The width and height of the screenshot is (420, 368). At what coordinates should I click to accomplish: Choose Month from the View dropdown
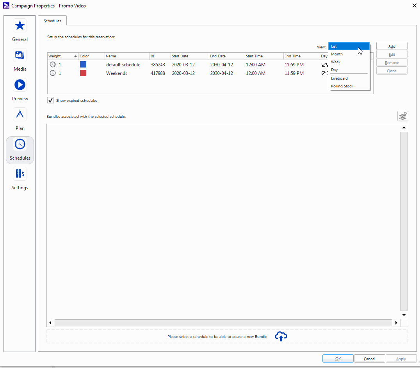337,54
